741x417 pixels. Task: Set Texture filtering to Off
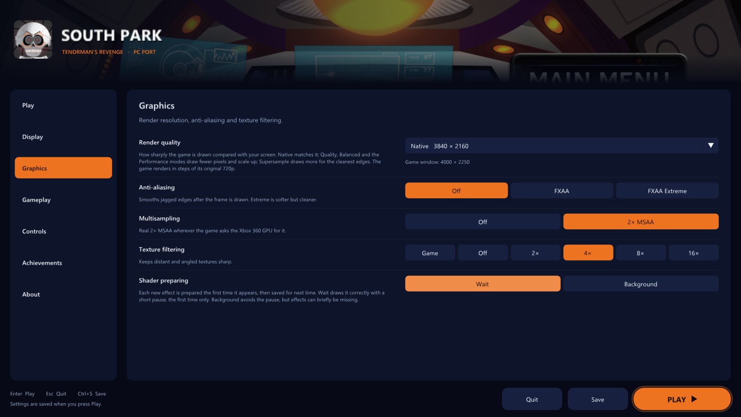(483, 253)
